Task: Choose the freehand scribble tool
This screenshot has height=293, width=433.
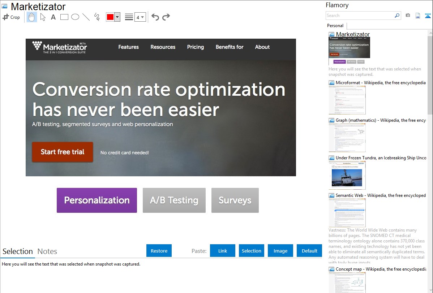Action: pyautogui.click(x=97, y=17)
